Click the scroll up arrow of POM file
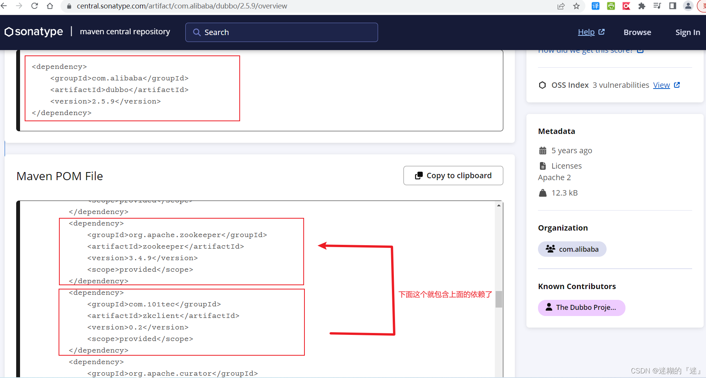Viewport: 706px width, 378px height. point(499,206)
